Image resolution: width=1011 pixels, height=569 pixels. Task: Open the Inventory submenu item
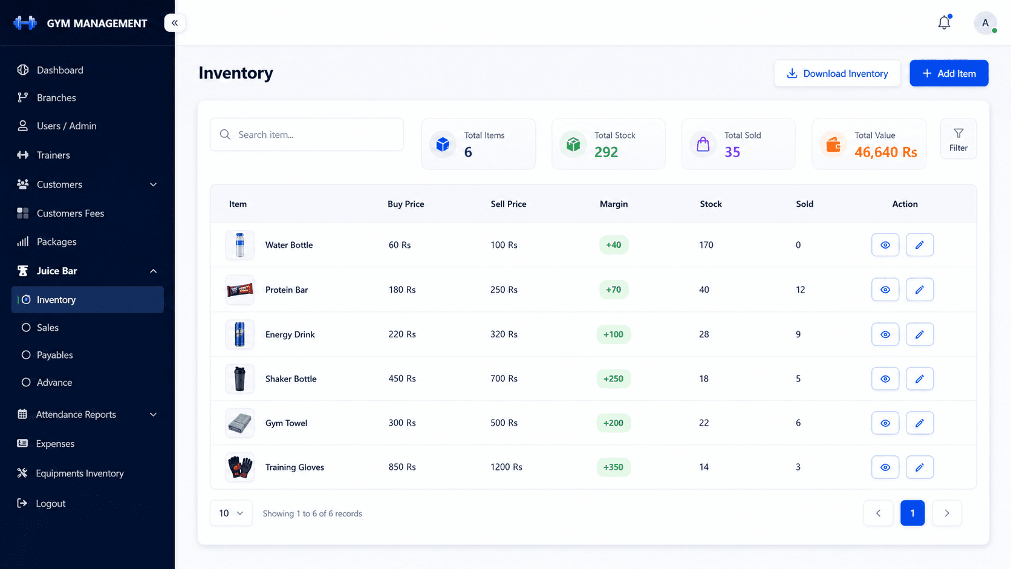pos(88,299)
